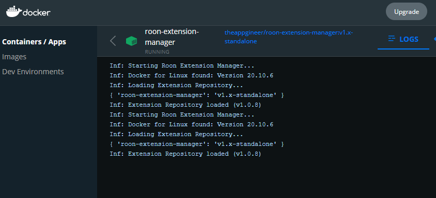This screenshot has width=436, height=198.
Task: Click the second 'Loading Extension Repository...' log line
Action: 176,134
